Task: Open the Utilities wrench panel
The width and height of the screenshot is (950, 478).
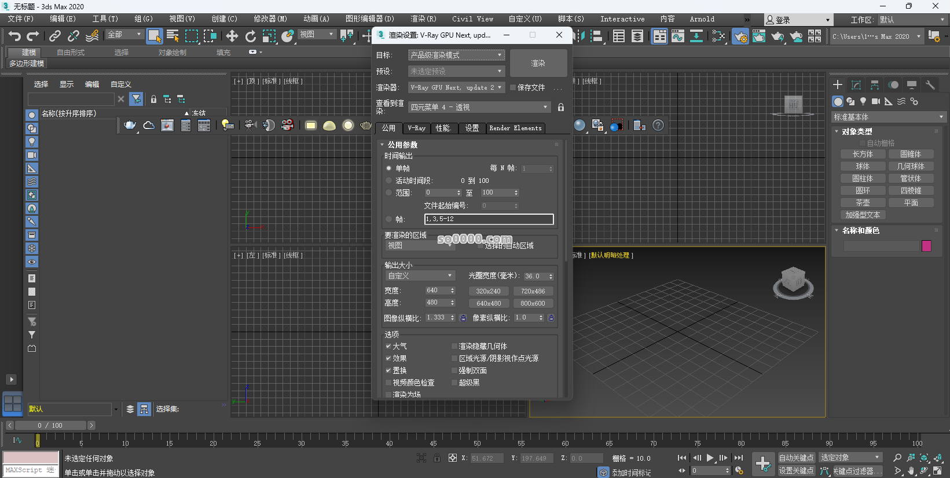Action: pyautogui.click(x=930, y=85)
